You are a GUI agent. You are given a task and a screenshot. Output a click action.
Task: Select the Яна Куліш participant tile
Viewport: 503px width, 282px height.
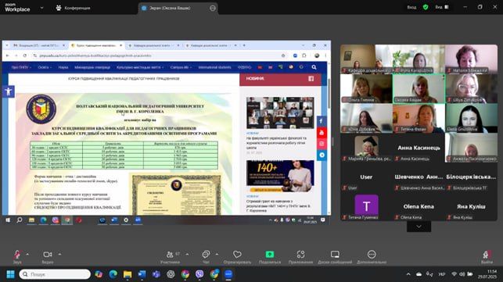pos(471,207)
